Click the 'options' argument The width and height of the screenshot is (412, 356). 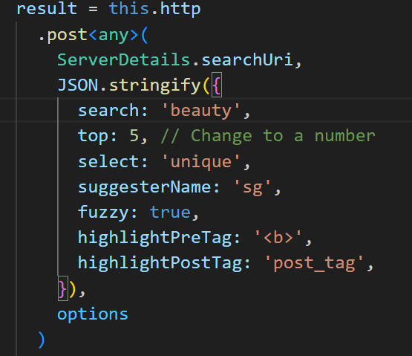[x=93, y=315]
